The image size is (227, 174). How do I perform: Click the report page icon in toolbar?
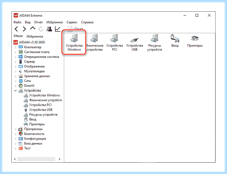[70, 29]
